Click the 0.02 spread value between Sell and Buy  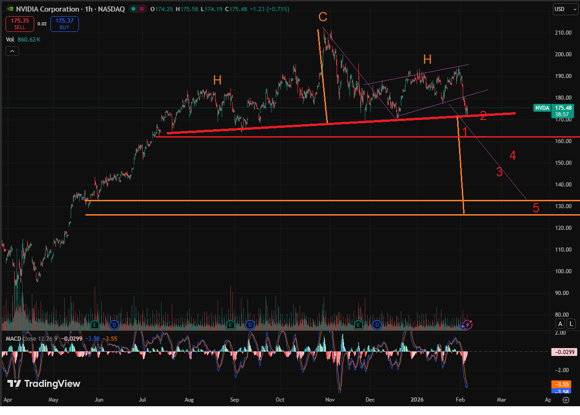coord(42,24)
